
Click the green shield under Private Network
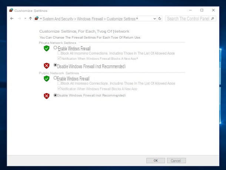[47, 48]
